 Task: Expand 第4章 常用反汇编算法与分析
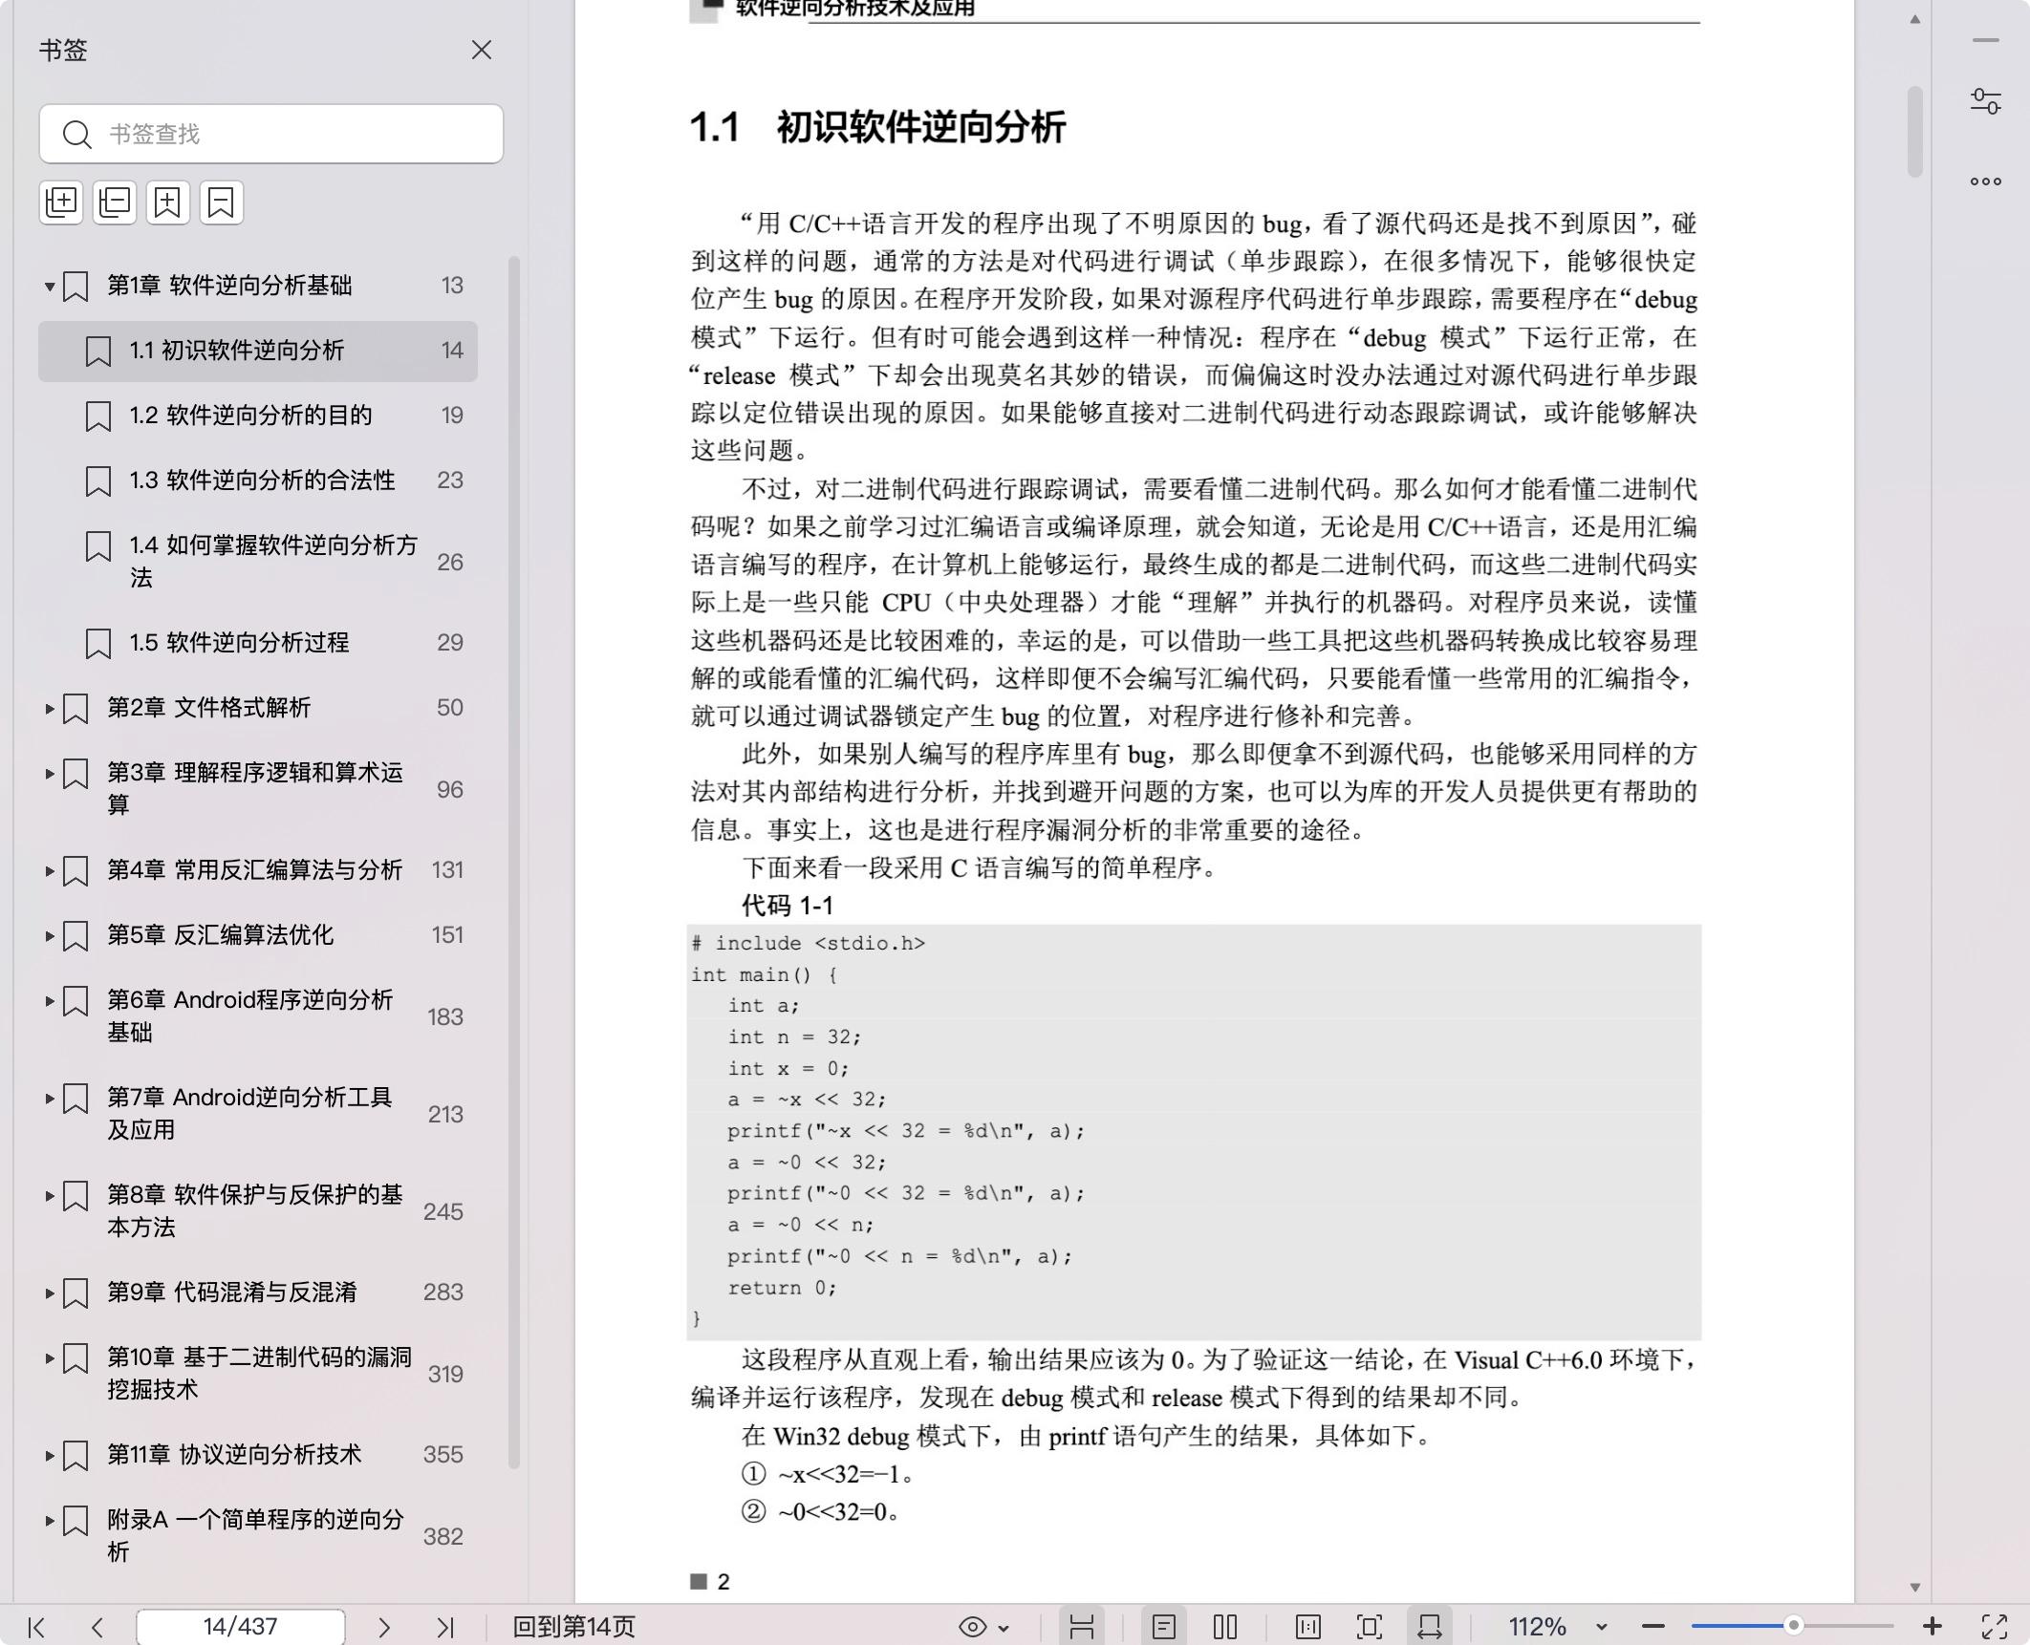click(49, 870)
